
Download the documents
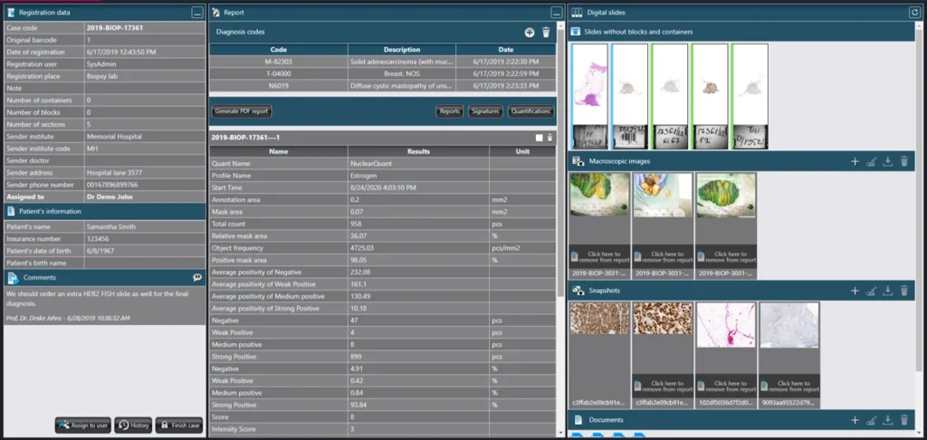887,420
